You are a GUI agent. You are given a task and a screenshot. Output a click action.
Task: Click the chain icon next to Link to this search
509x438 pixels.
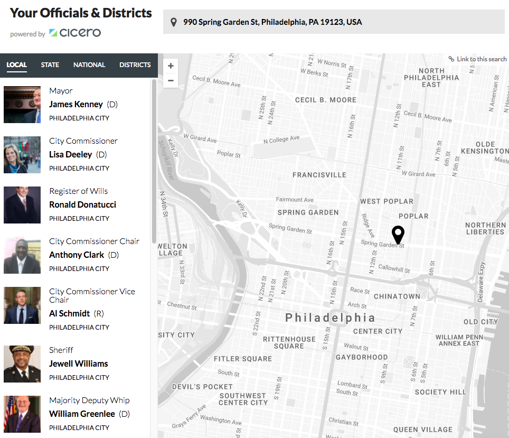451,59
